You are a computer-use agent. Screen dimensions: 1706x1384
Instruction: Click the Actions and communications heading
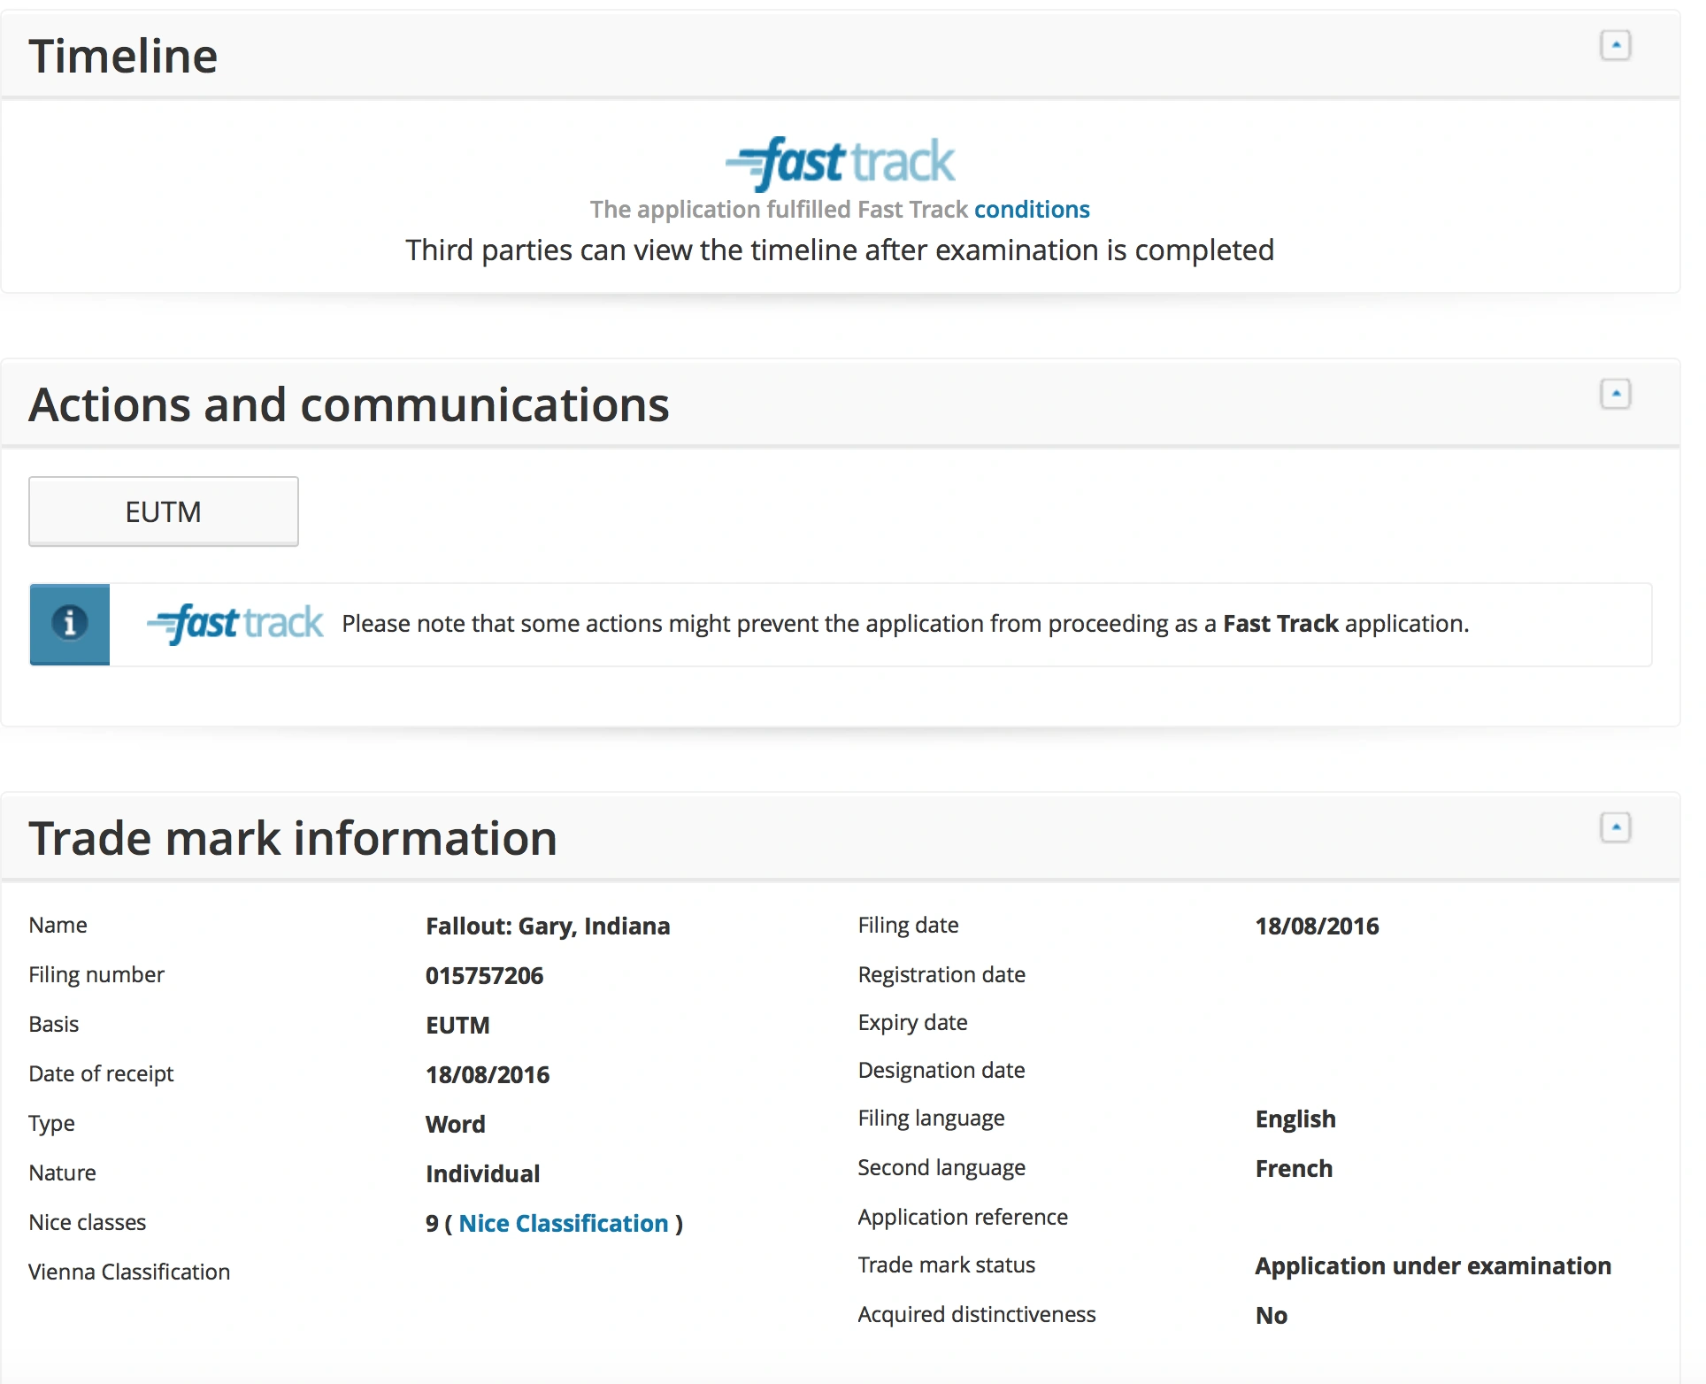coord(349,404)
